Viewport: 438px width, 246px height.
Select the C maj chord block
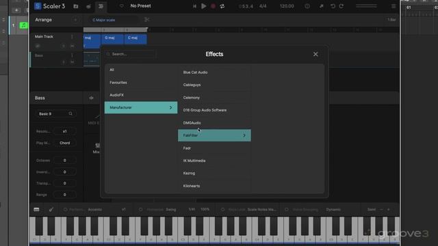pyautogui.click(x=136, y=38)
